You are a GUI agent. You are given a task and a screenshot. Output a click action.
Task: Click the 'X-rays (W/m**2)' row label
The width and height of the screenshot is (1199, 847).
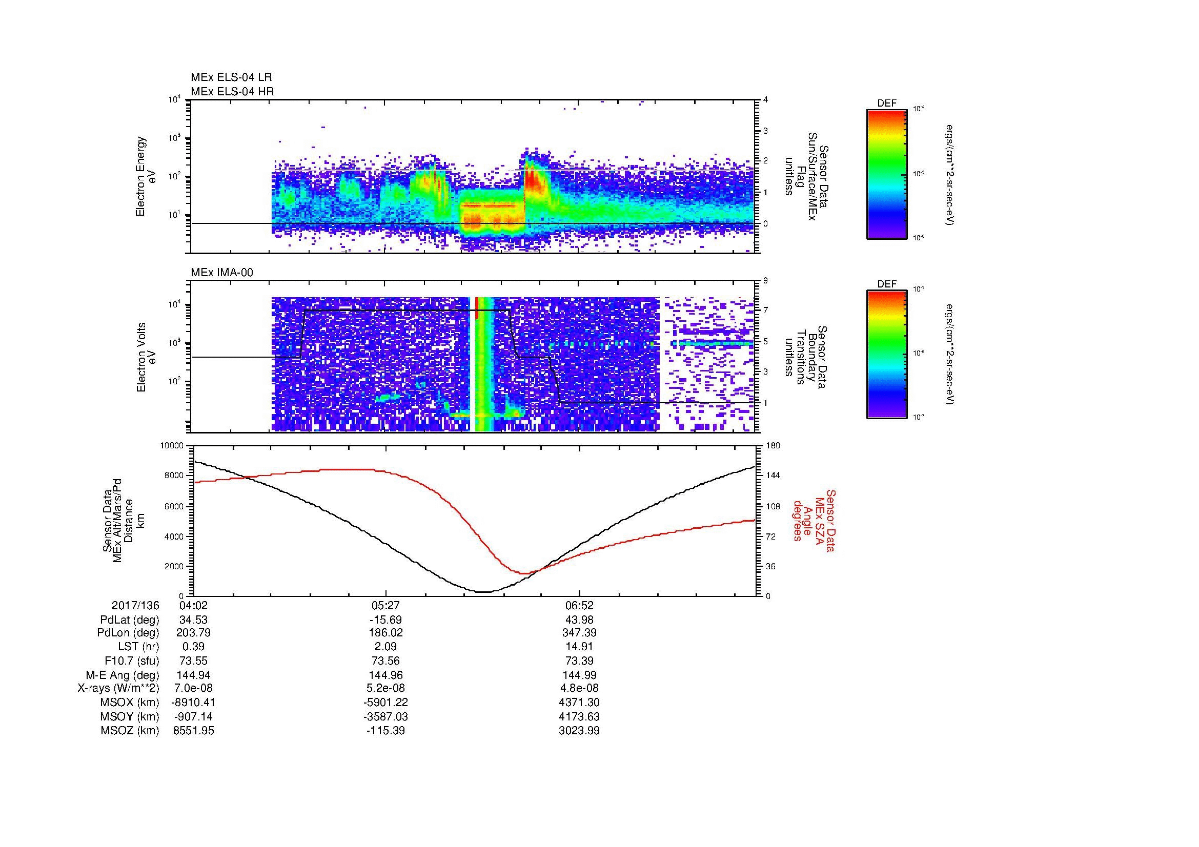pyautogui.click(x=118, y=688)
